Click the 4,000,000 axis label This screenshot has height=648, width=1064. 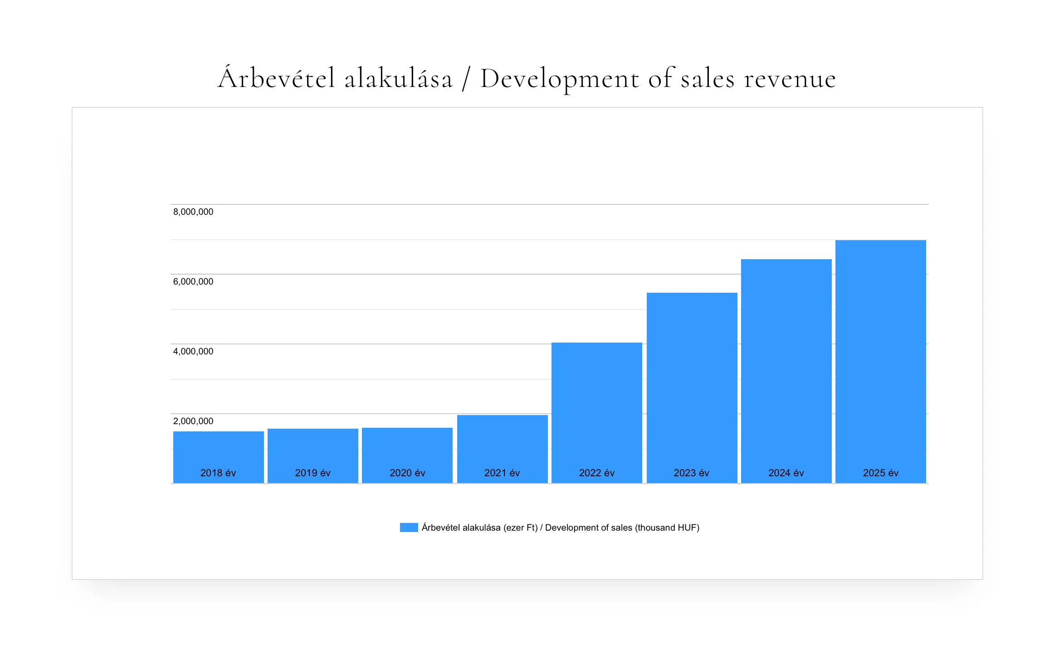tap(193, 351)
